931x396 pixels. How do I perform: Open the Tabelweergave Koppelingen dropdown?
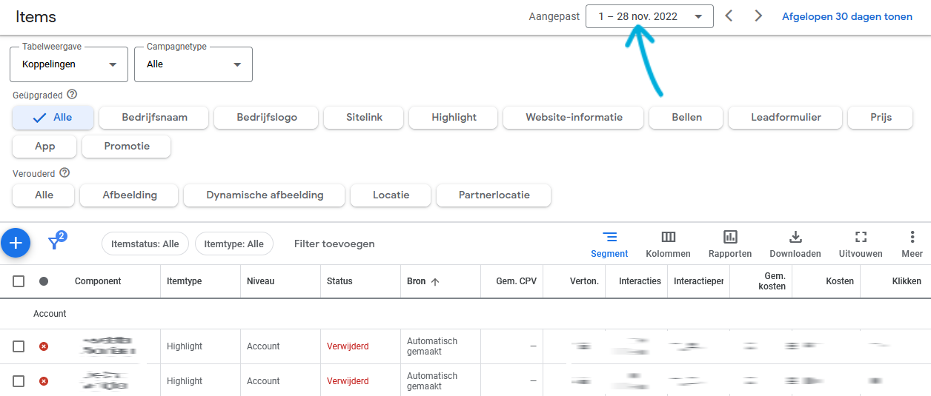point(69,64)
